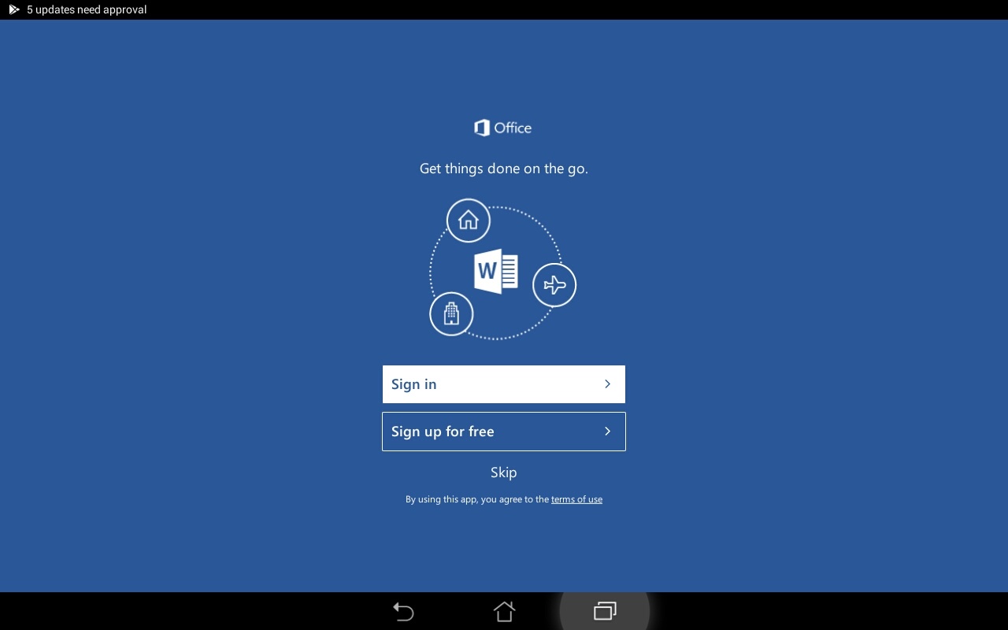Select '5 updates need approval' notification text
The image size is (1008, 630).
87,9
